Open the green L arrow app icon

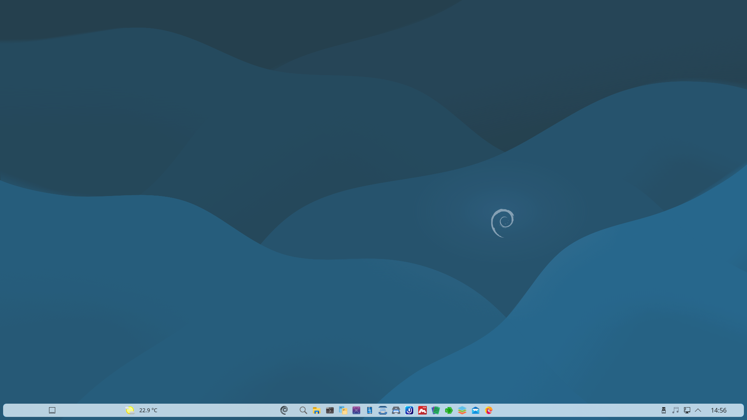(x=449, y=410)
